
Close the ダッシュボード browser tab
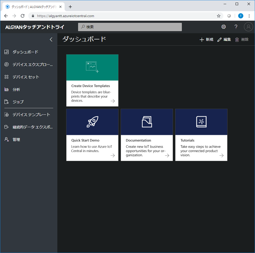(60, 7)
